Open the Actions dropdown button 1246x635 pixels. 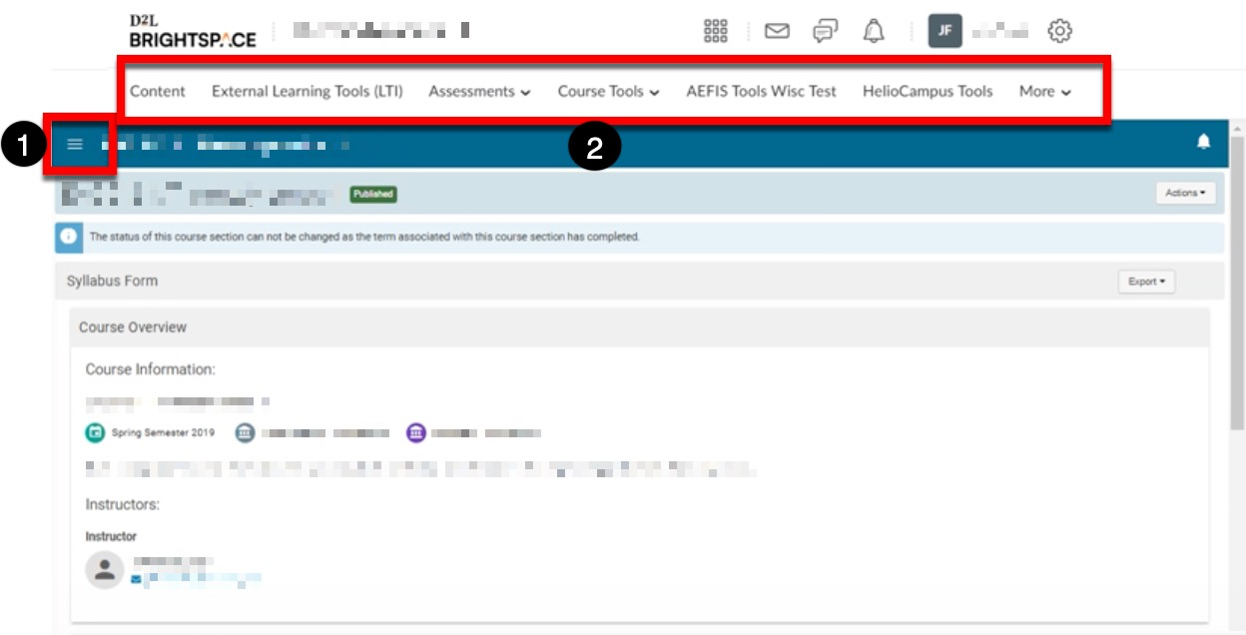[1185, 193]
